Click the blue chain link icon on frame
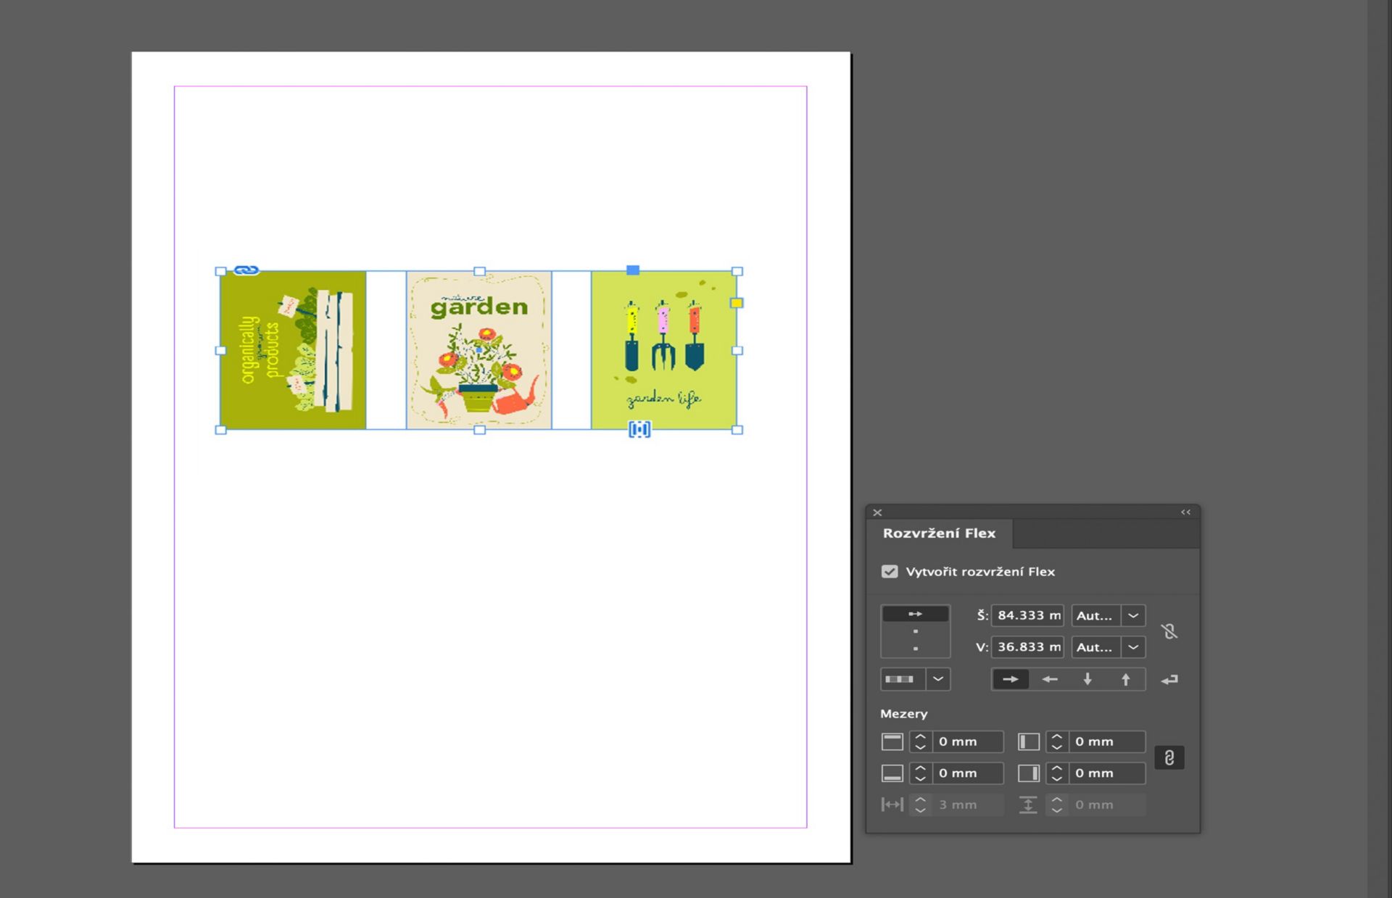The height and width of the screenshot is (898, 1392). 246,270
